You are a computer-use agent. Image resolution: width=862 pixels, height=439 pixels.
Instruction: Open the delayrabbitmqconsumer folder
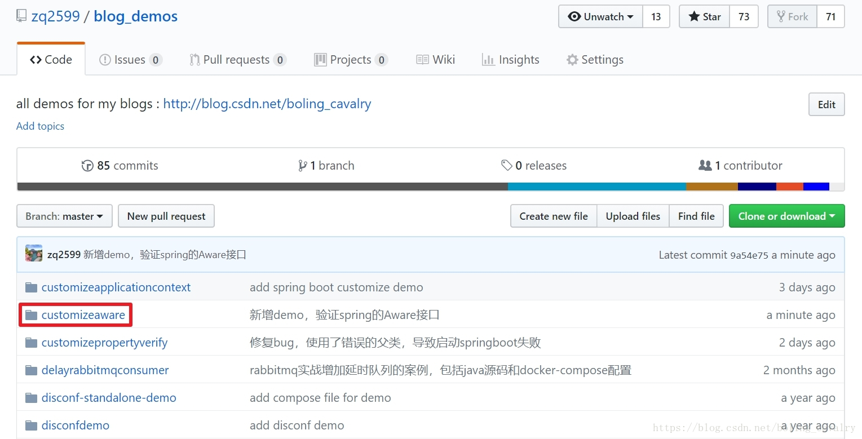pos(105,370)
